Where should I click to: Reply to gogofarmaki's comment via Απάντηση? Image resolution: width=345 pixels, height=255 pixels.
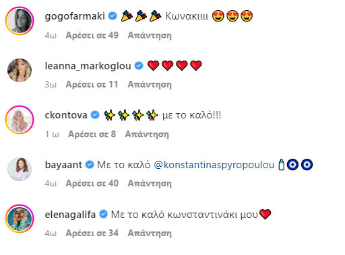[x=150, y=36]
